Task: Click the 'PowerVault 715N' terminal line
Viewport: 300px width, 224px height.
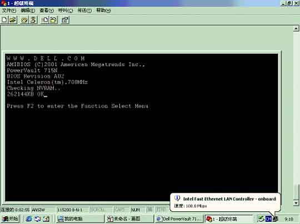Action: [32, 70]
